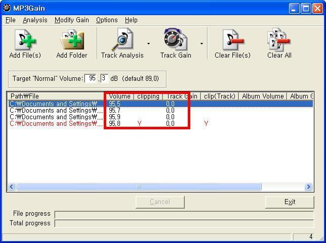
Task: Click the clipping Y flag in last row
Action: point(140,124)
